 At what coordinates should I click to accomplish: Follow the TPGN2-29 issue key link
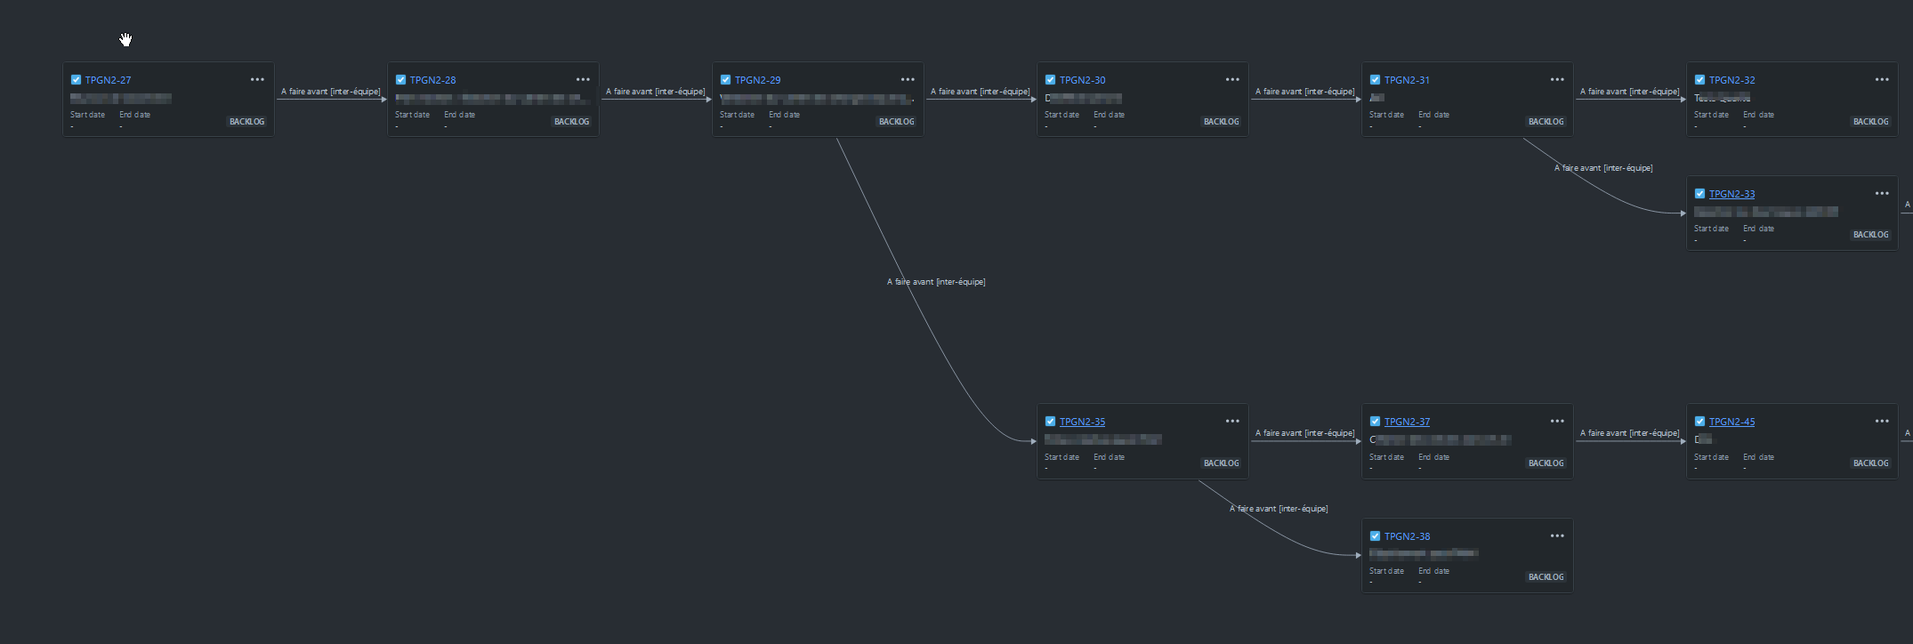click(757, 80)
